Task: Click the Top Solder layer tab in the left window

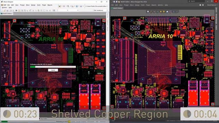Action: click(x=43, y=119)
